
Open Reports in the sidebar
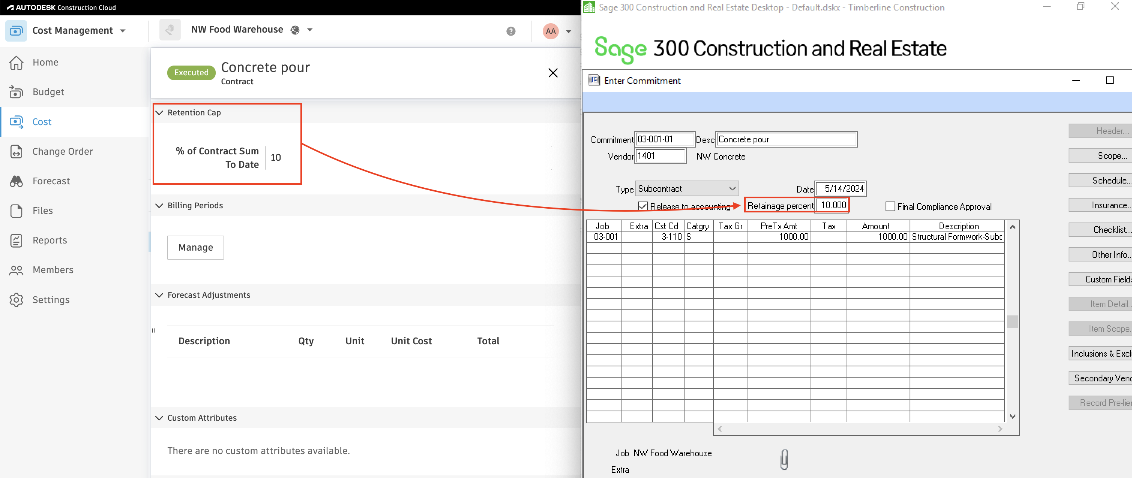point(50,240)
